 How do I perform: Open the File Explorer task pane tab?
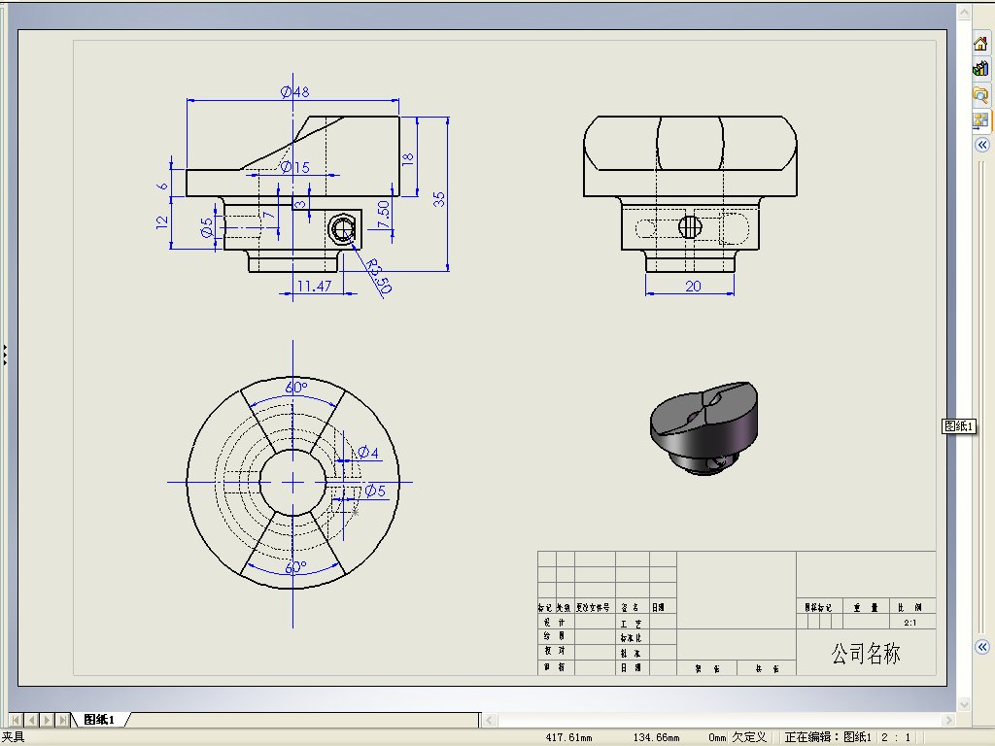point(980,94)
